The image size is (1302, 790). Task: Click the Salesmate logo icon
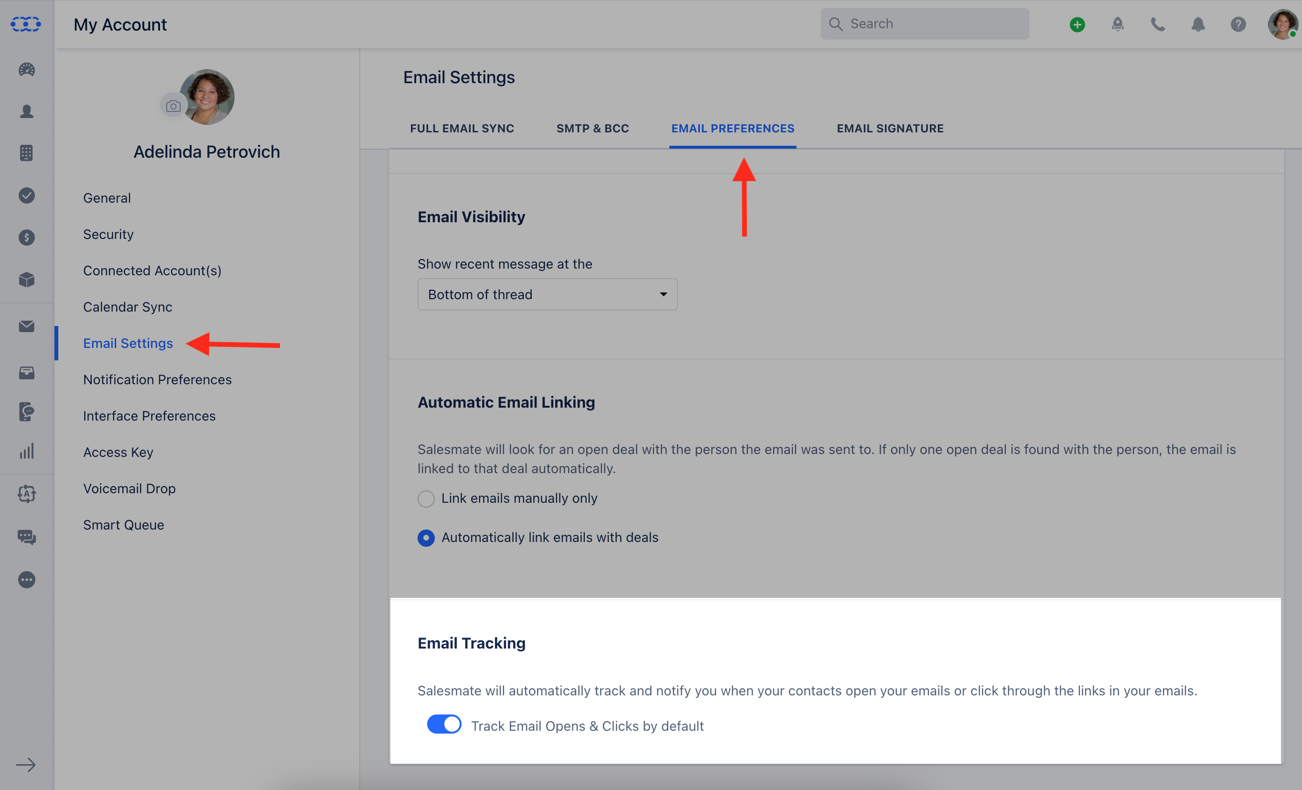26,24
